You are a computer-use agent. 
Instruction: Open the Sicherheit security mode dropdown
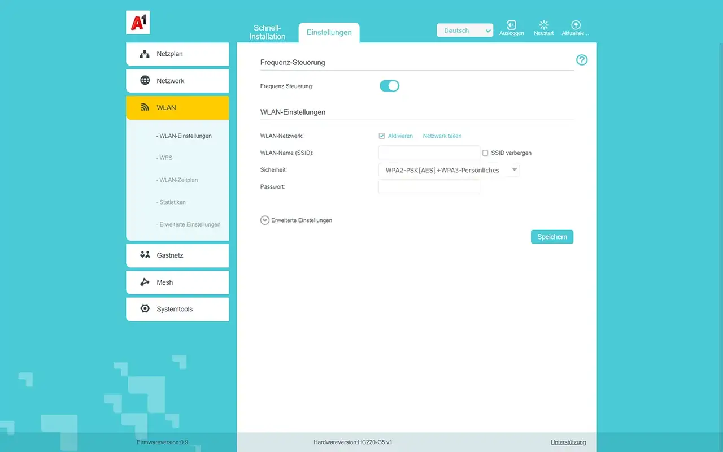448,170
